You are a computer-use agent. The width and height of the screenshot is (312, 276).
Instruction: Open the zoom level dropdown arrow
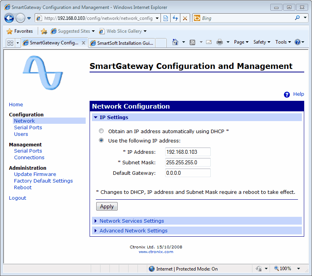pos(298,269)
